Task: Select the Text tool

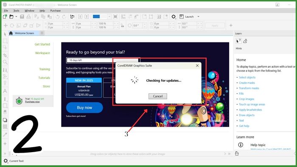Action: 5,91
